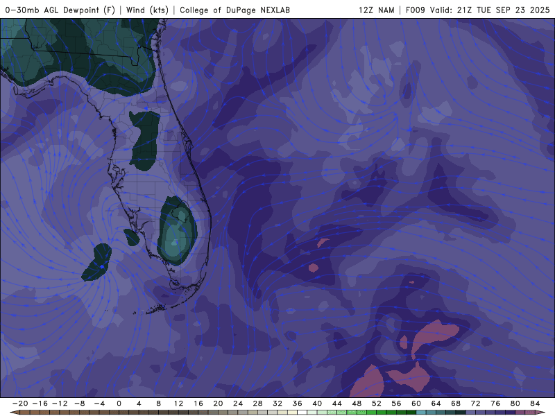
Task: Click the 'F009' forecast hour text
Action: click(415, 10)
